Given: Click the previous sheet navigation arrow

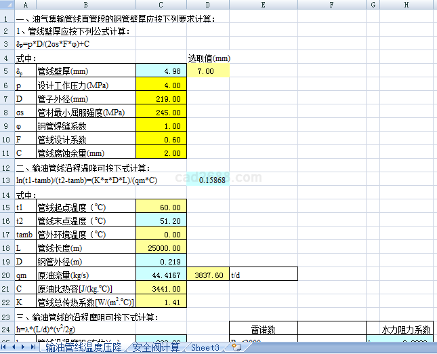Looking at the screenshot, I should pos(16,347).
